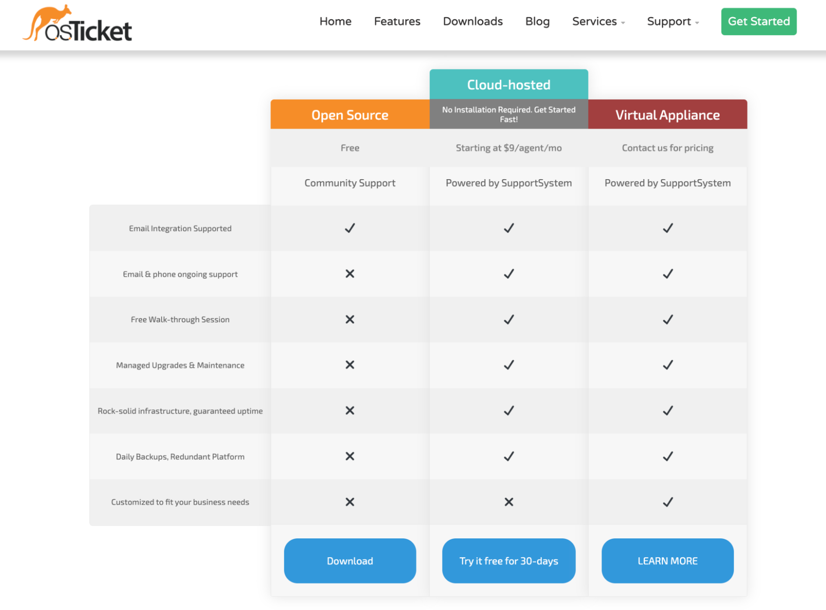The height and width of the screenshot is (610, 826).
Task: Click Open Source X for Email & phone support
Action: coord(350,274)
